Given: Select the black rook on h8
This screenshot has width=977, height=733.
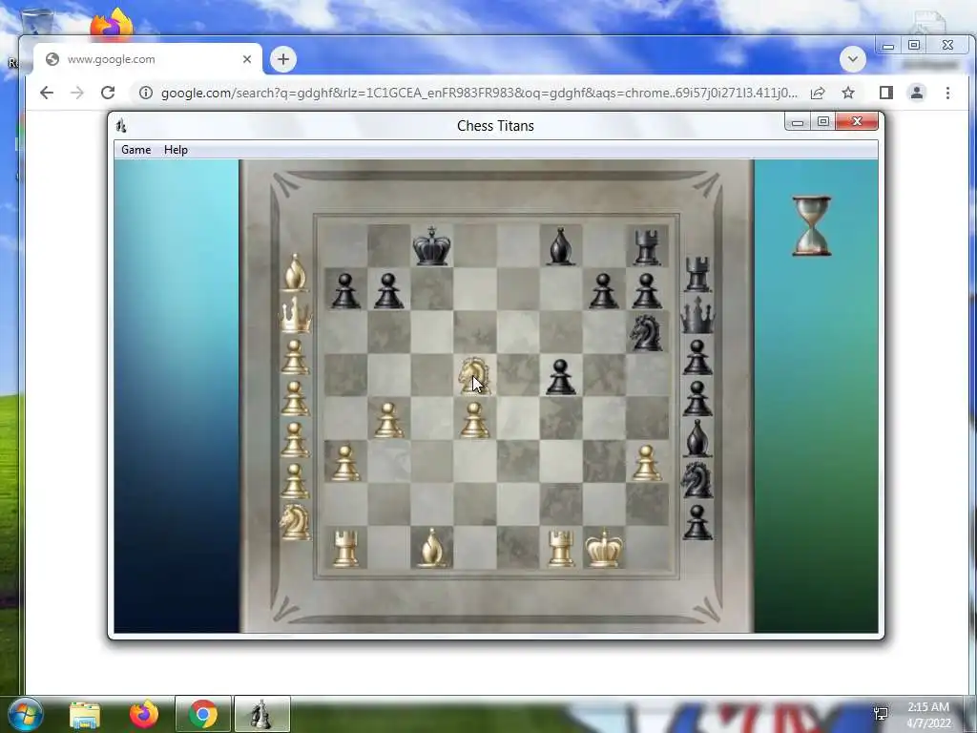Looking at the screenshot, I should click(647, 247).
